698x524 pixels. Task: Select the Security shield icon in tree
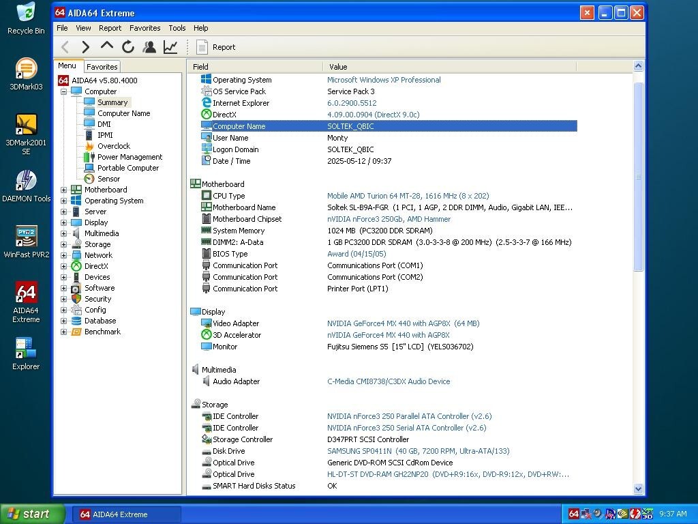coord(76,299)
